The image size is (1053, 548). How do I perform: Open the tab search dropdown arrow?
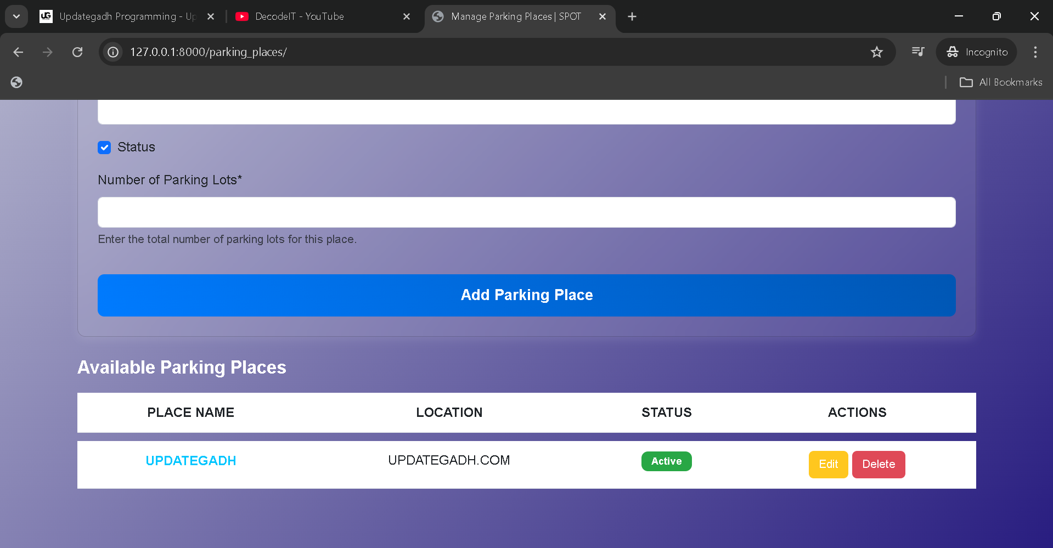16,16
